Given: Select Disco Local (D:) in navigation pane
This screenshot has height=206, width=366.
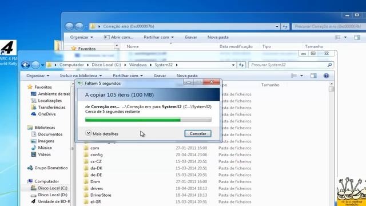Looking at the screenshot, I should tap(49, 195).
